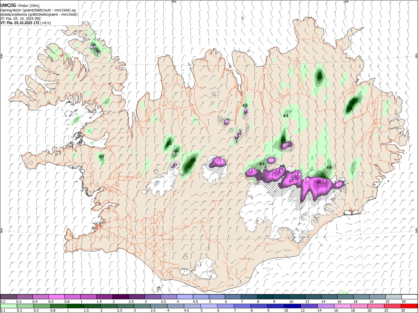Pick the dark plum 2 swatch in upper legend row
Image resolution: width=418 pixels, height=313 pixels.
click(120, 297)
